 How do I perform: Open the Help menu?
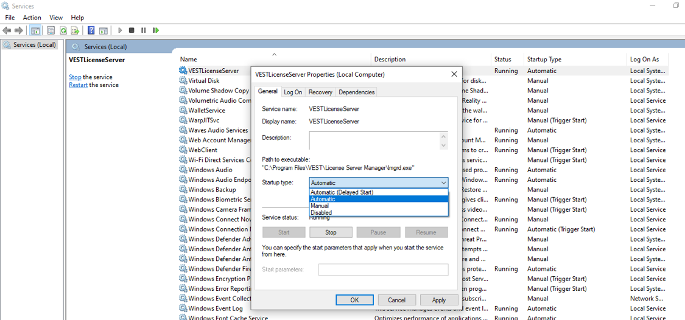coord(77,18)
